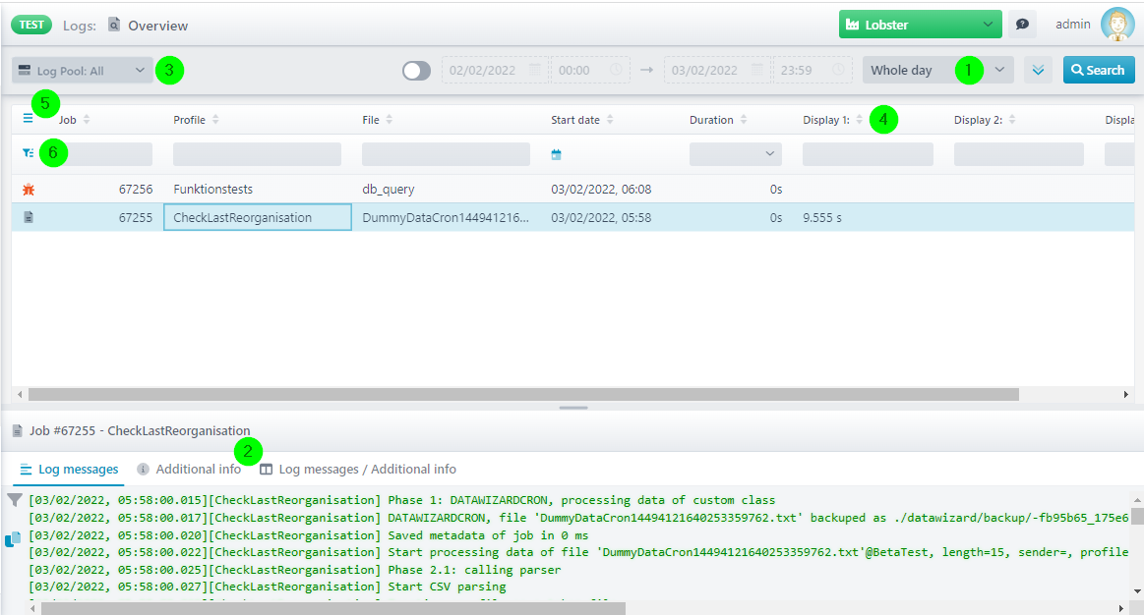Sort by Start date column
This screenshot has height=615, width=1144.
[x=610, y=120]
